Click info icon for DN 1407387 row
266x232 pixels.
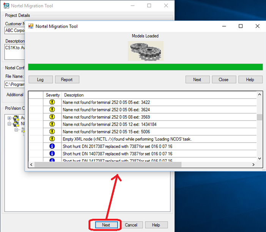(x=52, y=154)
